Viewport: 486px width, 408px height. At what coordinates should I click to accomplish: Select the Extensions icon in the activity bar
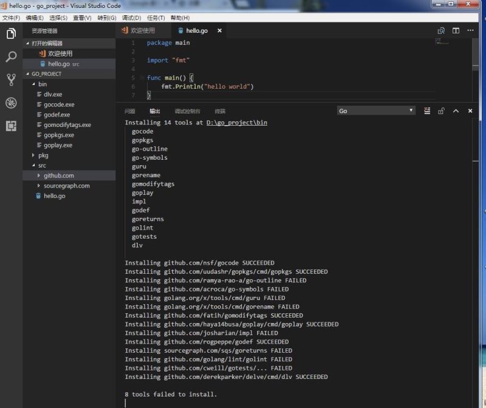pyautogui.click(x=10, y=125)
